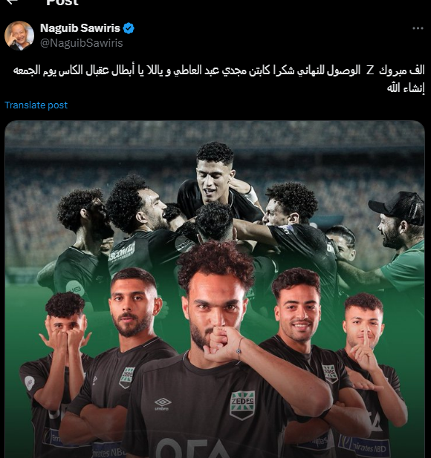Open Naguib Sawiris profile avatar
Screen dimensions: 431x458
click(19, 36)
